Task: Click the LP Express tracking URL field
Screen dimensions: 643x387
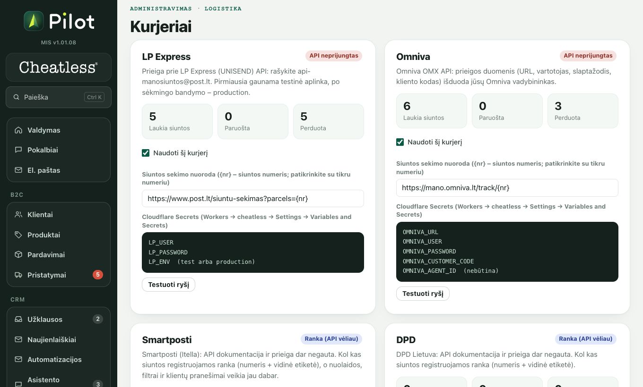Action: point(253,199)
